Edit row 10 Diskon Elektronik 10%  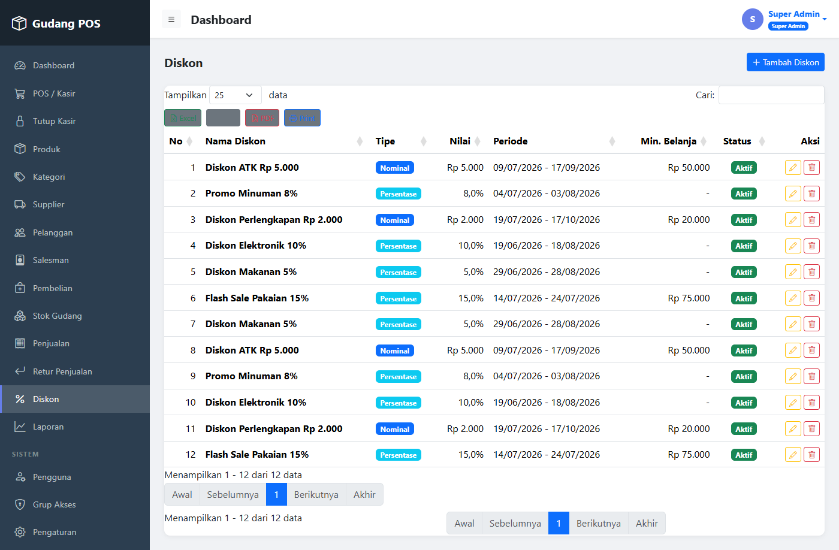[793, 403]
